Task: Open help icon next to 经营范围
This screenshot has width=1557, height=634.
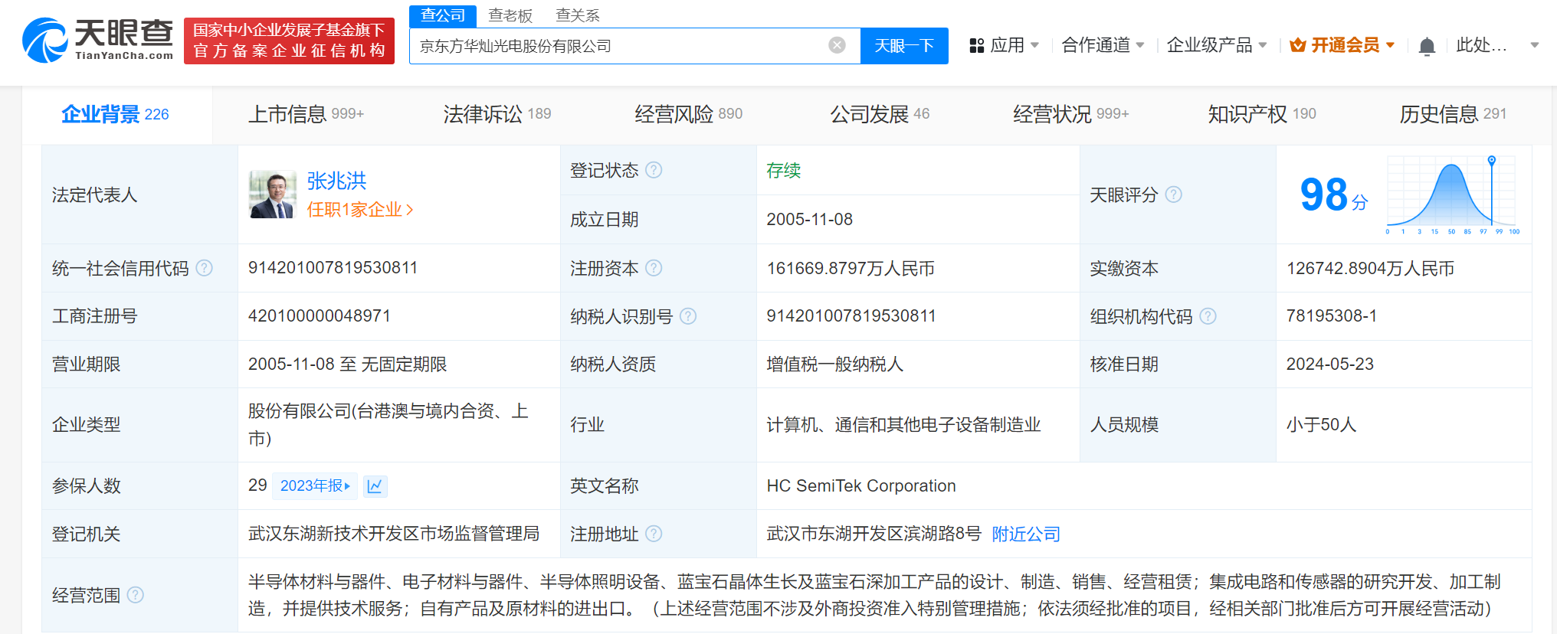Action: point(136,595)
